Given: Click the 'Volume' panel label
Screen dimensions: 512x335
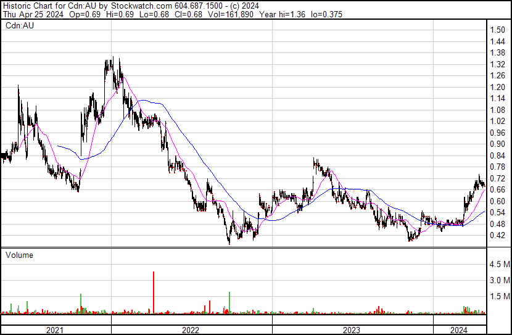Looking at the screenshot, I should pos(19,255).
